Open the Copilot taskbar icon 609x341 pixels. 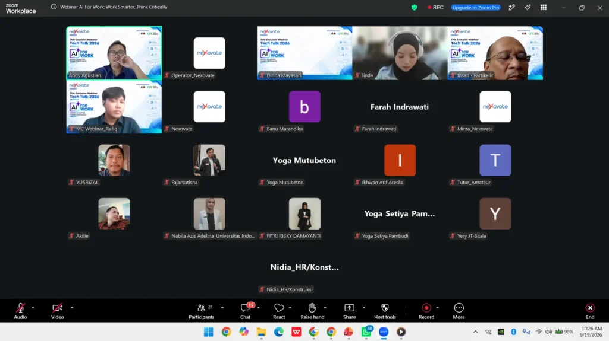pos(244,332)
